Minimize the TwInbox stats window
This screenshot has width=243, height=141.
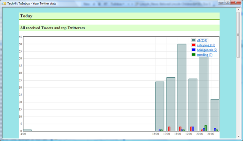(221, 2)
